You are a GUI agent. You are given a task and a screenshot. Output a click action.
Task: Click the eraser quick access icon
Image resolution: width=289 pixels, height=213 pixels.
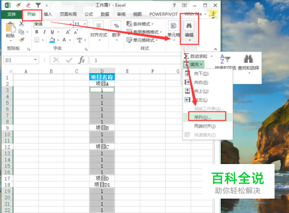click(28, 5)
